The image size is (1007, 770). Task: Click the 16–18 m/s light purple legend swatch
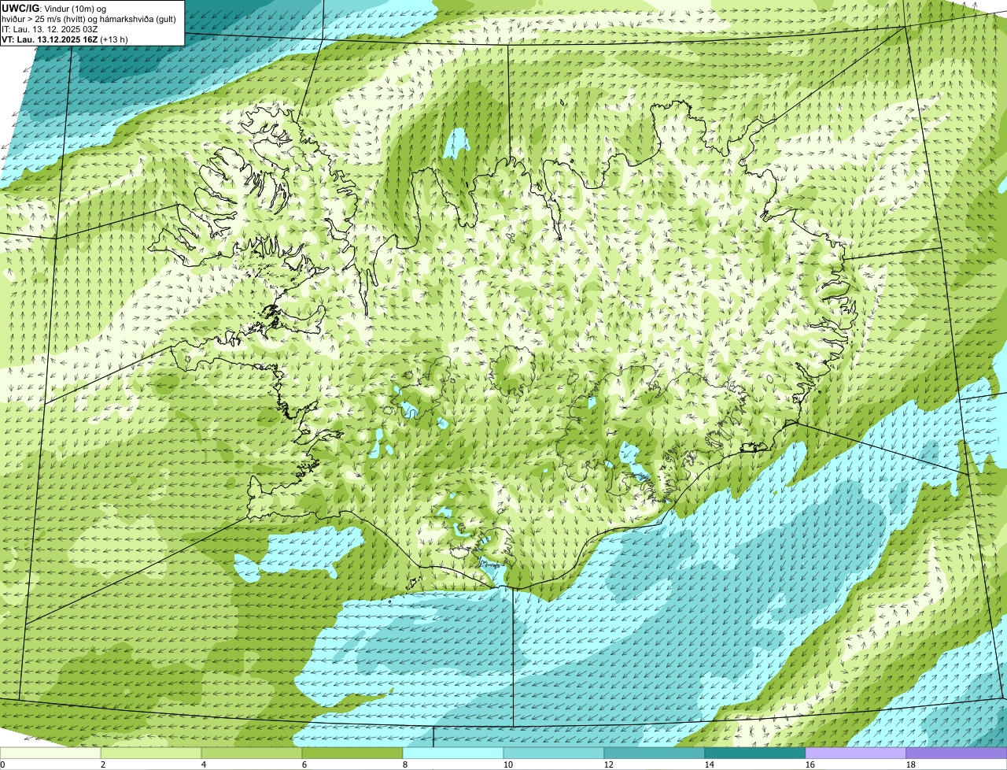pos(856,753)
